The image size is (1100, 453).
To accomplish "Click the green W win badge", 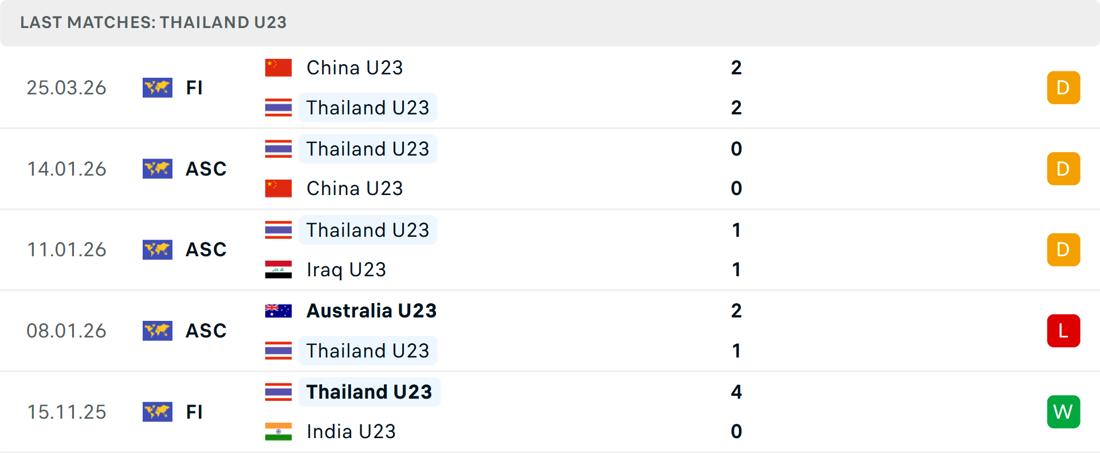I will [1063, 412].
